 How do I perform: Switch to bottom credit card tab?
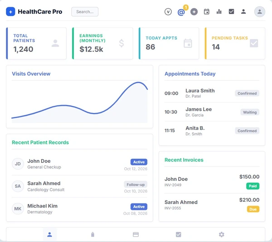pos(136,235)
